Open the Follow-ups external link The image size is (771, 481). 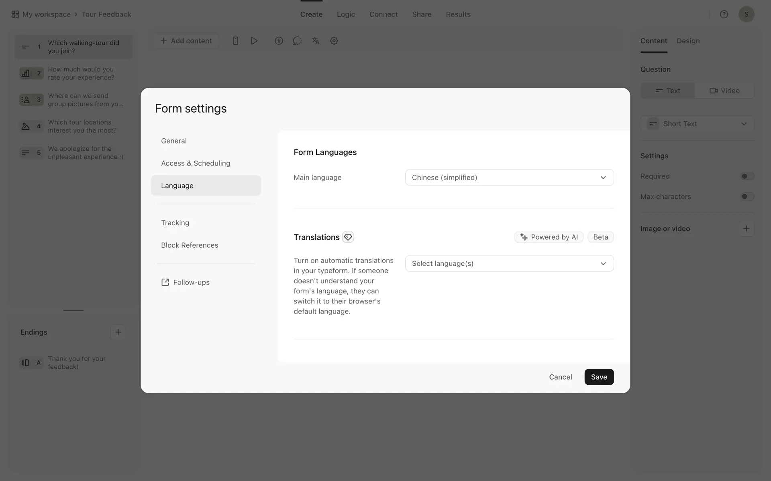(186, 282)
